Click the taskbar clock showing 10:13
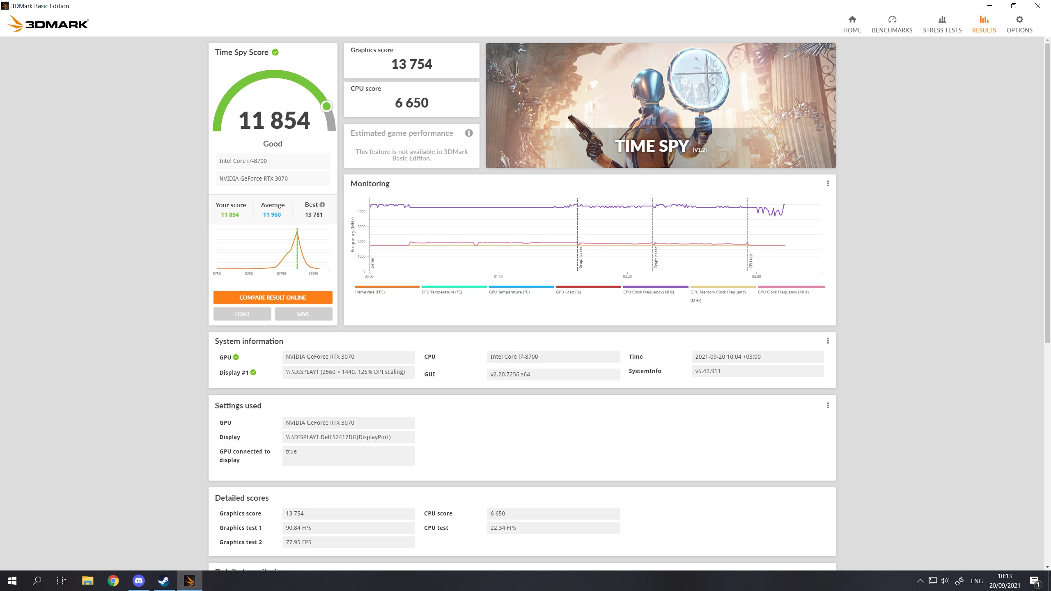The image size is (1051, 591). click(x=1005, y=581)
